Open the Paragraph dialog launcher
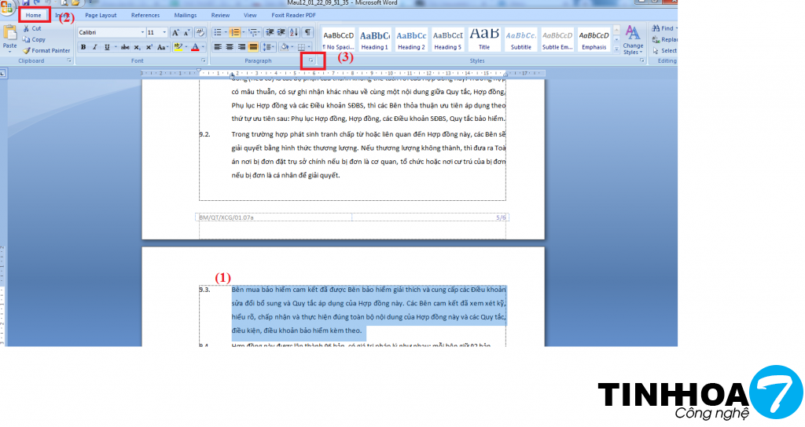This screenshot has width=805, height=427. (311, 60)
